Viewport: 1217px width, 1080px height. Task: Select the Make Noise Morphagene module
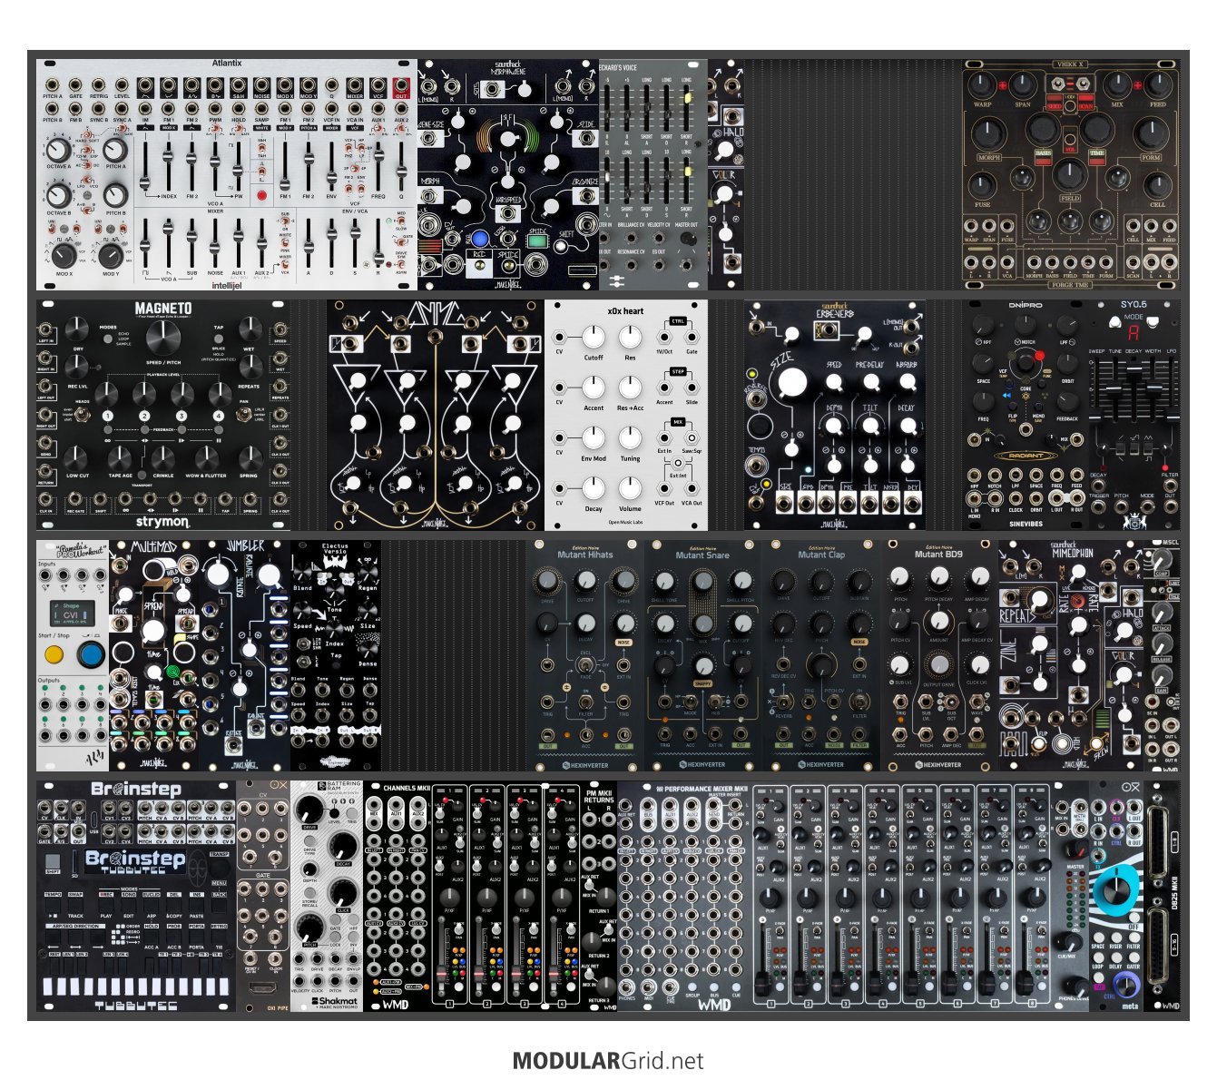[x=508, y=175]
